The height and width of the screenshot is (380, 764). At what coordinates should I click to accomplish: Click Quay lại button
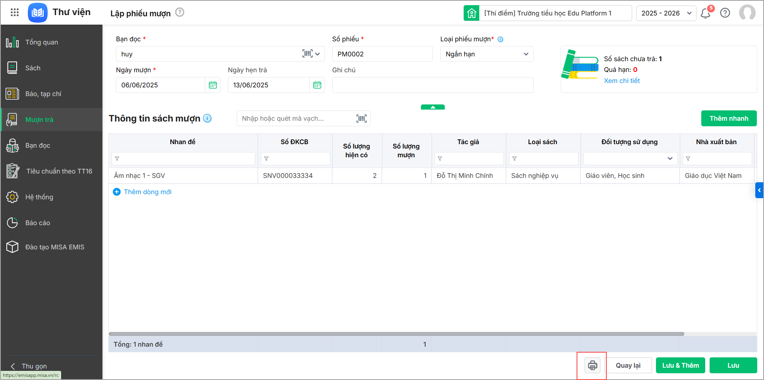pos(628,365)
